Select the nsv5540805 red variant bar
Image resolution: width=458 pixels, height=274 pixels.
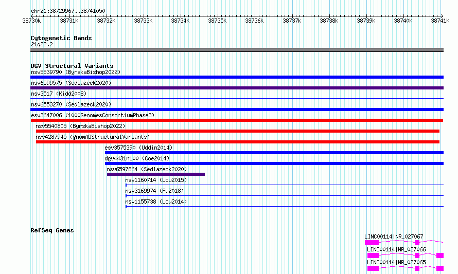coord(238,131)
